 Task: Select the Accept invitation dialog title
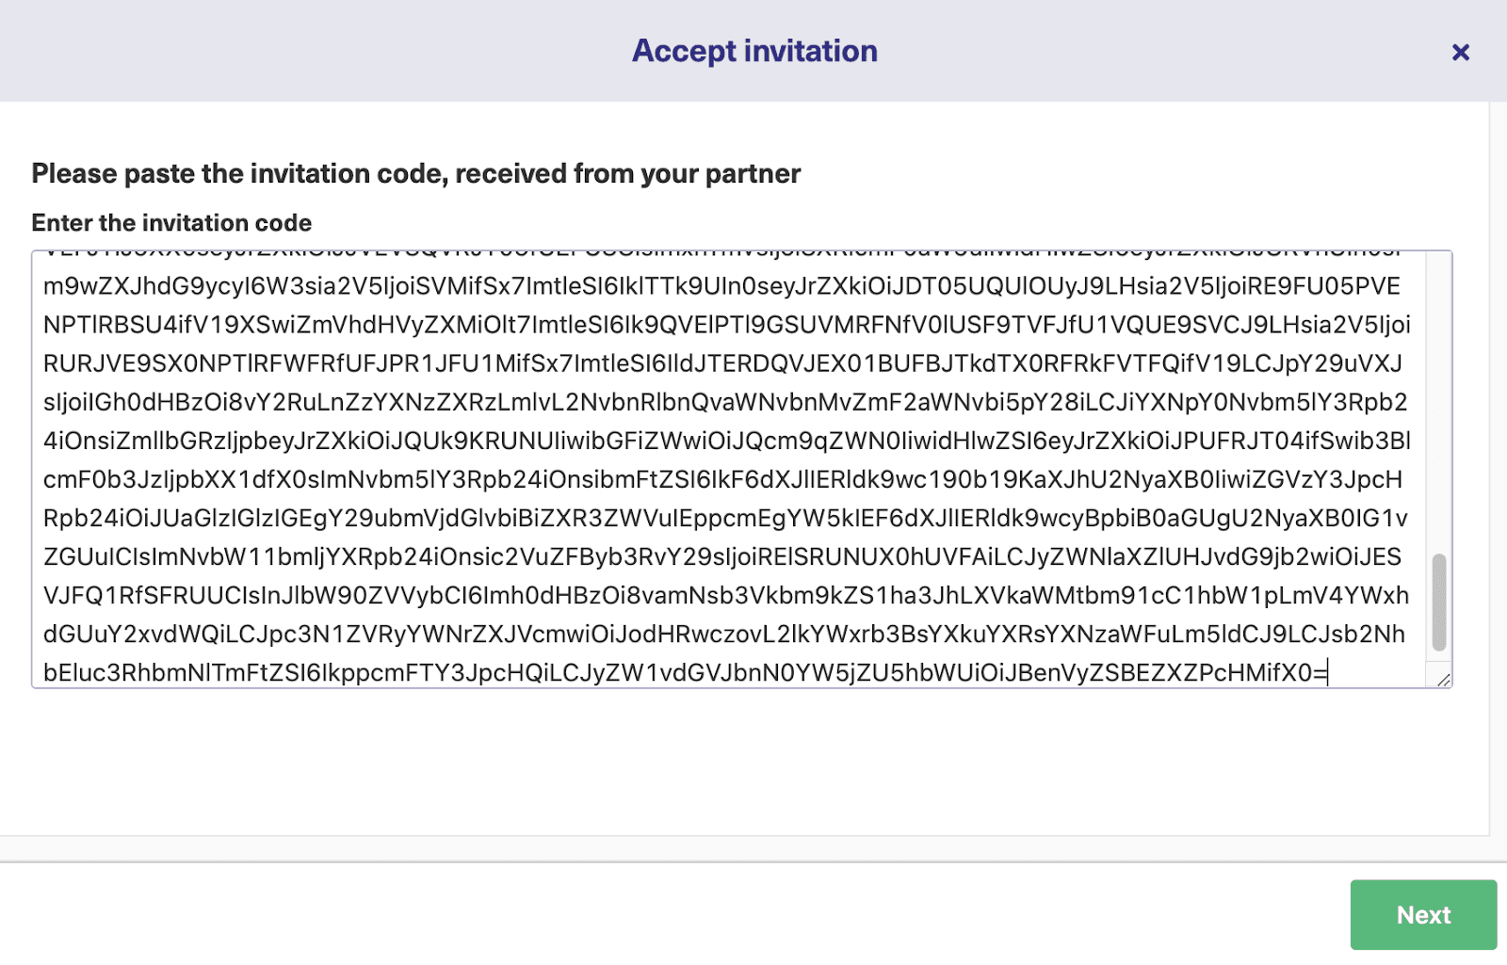pyautogui.click(x=753, y=51)
